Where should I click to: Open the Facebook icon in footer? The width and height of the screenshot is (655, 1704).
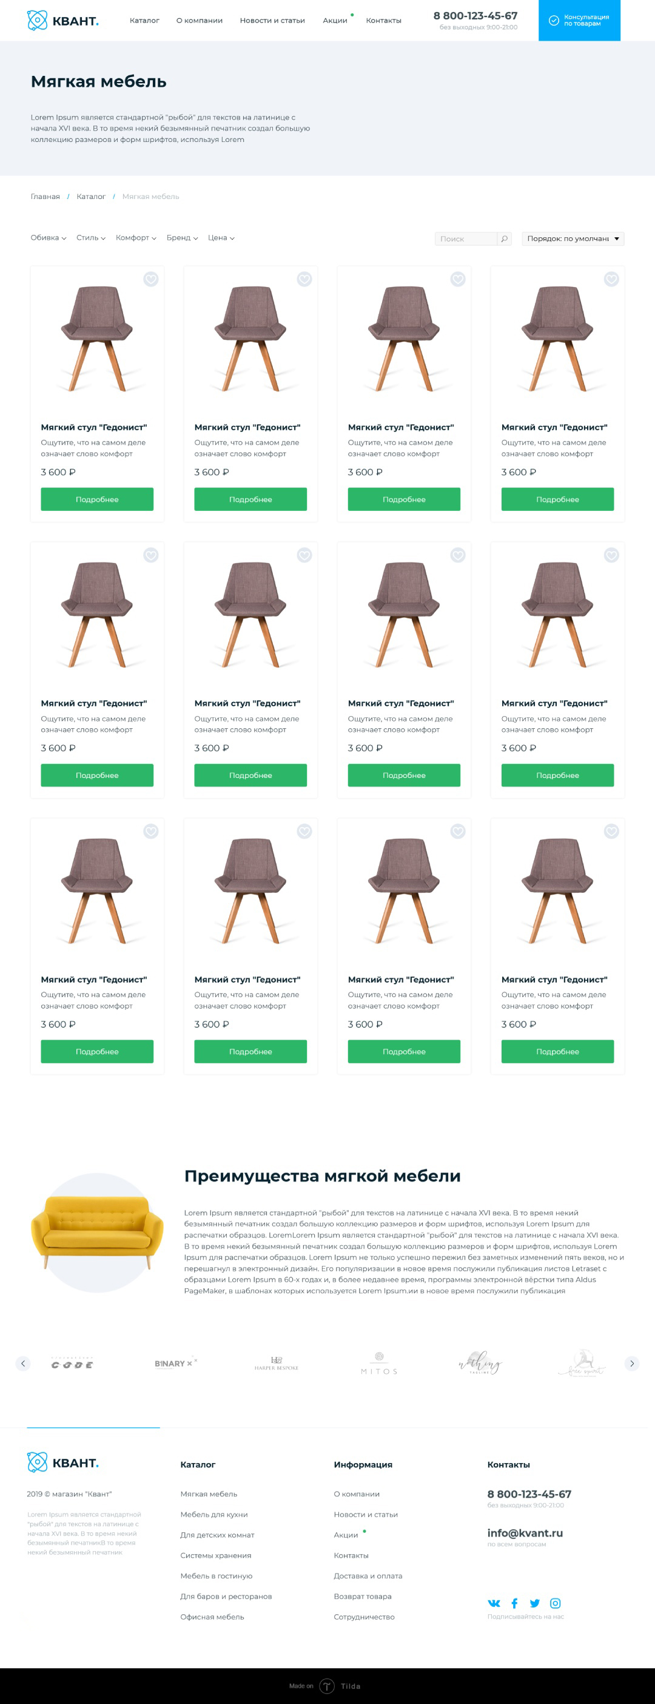(x=514, y=1603)
